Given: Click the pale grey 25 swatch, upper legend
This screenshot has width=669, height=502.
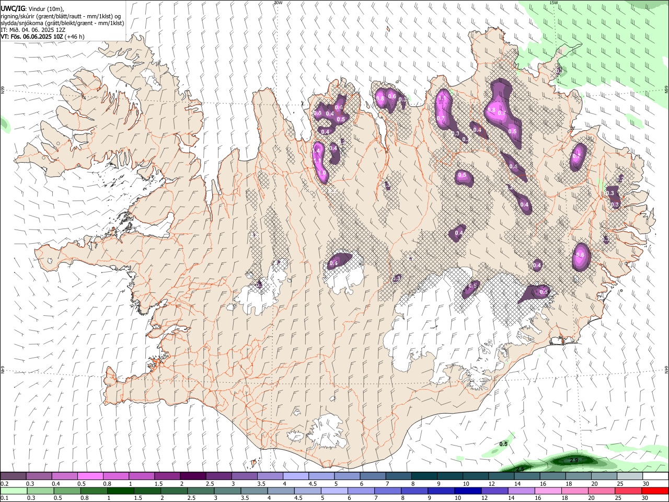Looking at the screenshot, I should [x=629, y=476].
